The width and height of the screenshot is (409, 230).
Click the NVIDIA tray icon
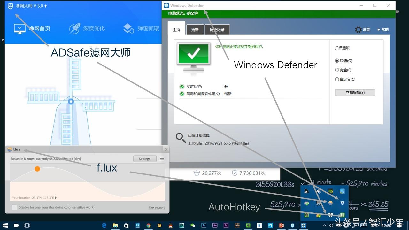[330, 191]
